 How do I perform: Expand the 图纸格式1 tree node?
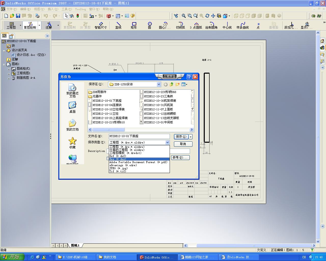tap(9, 69)
